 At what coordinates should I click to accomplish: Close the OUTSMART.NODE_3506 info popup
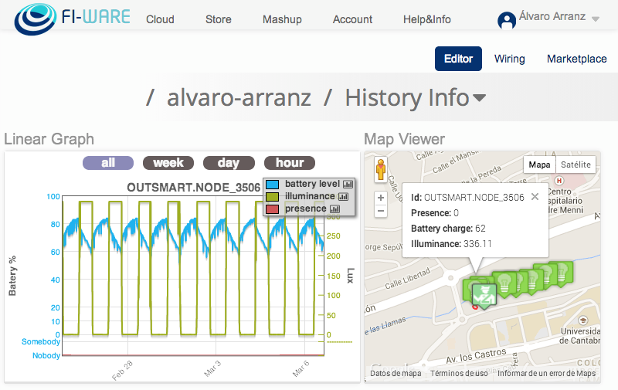point(535,197)
